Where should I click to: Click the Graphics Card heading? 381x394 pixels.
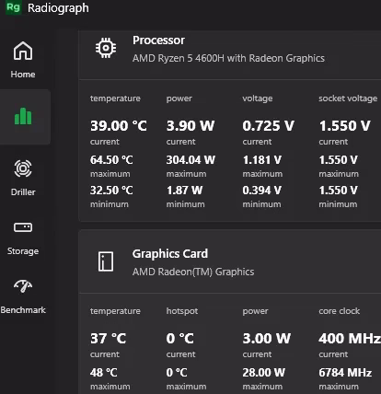(170, 254)
